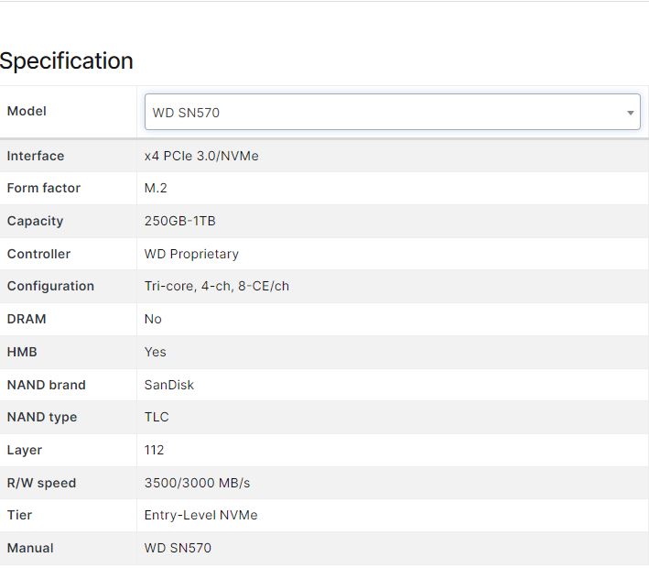
Task: Select the SanDisk NAND brand value
Action: 169,385
